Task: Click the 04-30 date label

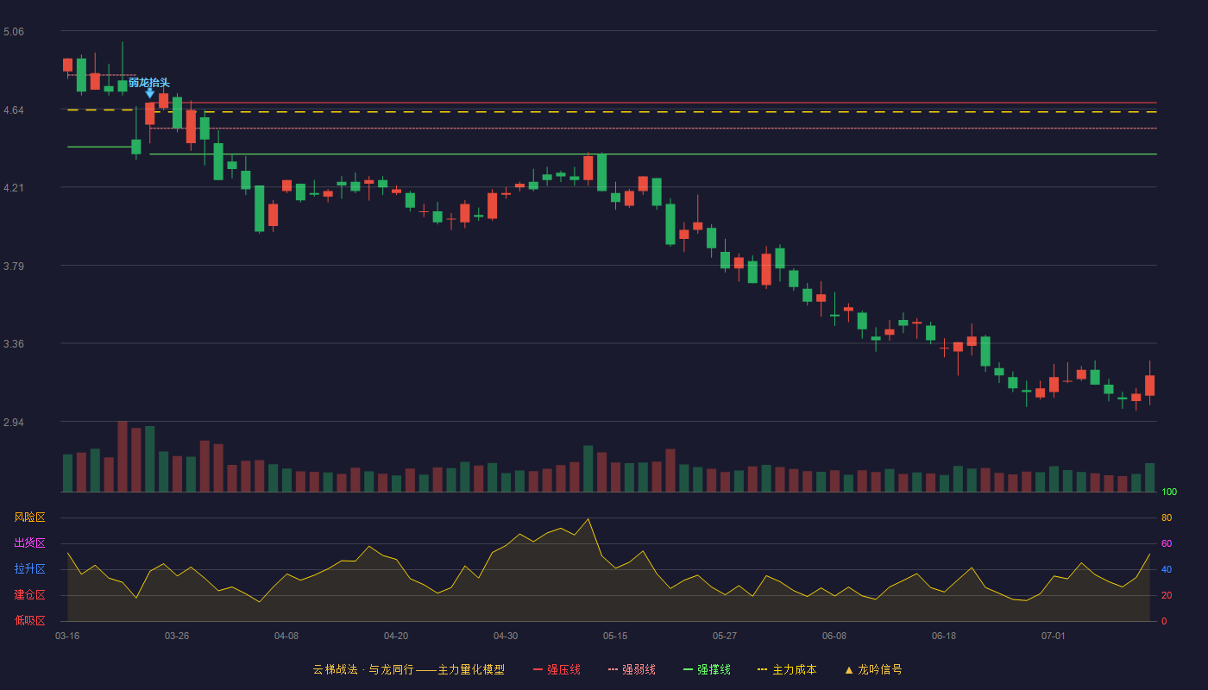Action: [x=506, y=636]
